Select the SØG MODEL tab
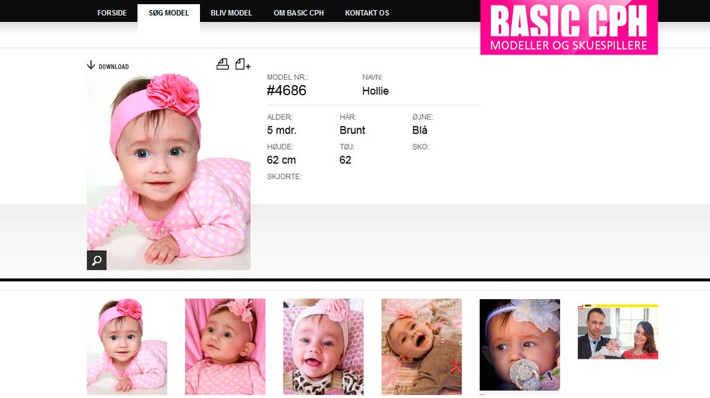The image size is (710, 398). (x=169, y=13)
